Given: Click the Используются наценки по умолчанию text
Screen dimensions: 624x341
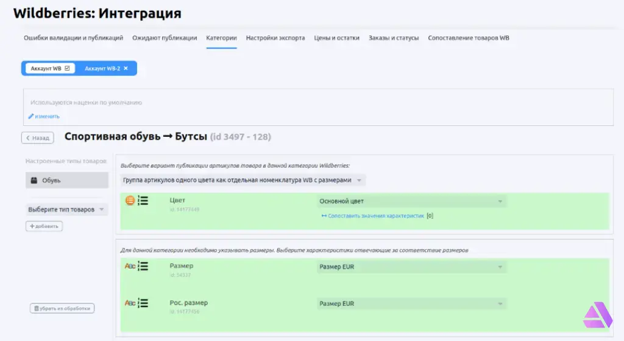Looking at the screenshot, I should tap(86, 102).
